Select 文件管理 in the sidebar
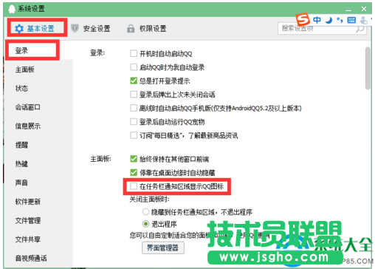 pyautogui.click(x=28, y=221)
